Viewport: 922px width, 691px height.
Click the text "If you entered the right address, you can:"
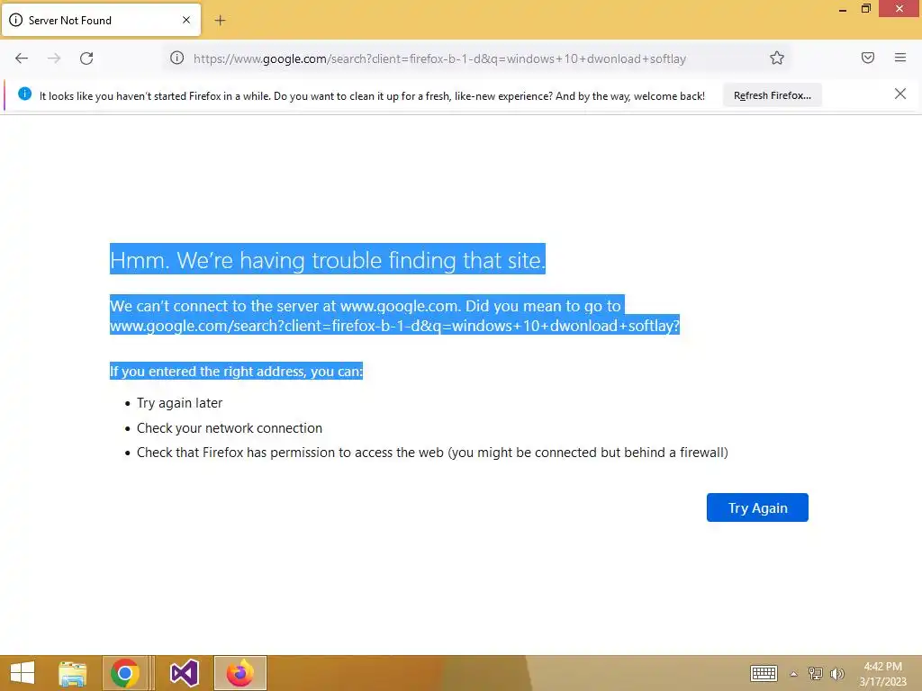[236, 372]
